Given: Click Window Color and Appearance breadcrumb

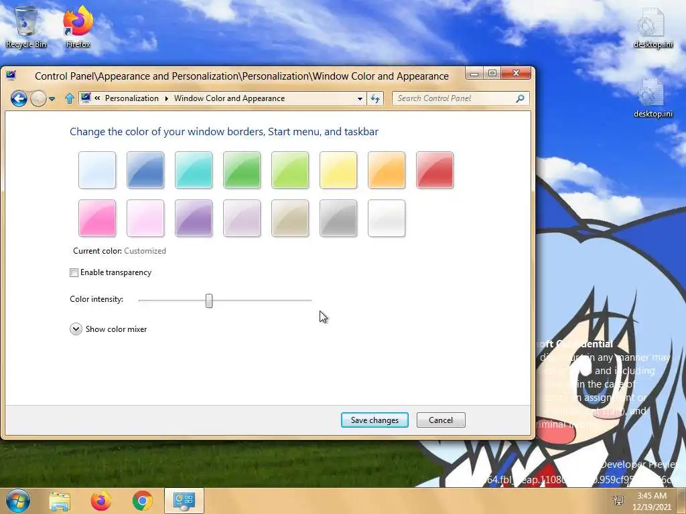Looking at the screenshot, I should 229,98.
